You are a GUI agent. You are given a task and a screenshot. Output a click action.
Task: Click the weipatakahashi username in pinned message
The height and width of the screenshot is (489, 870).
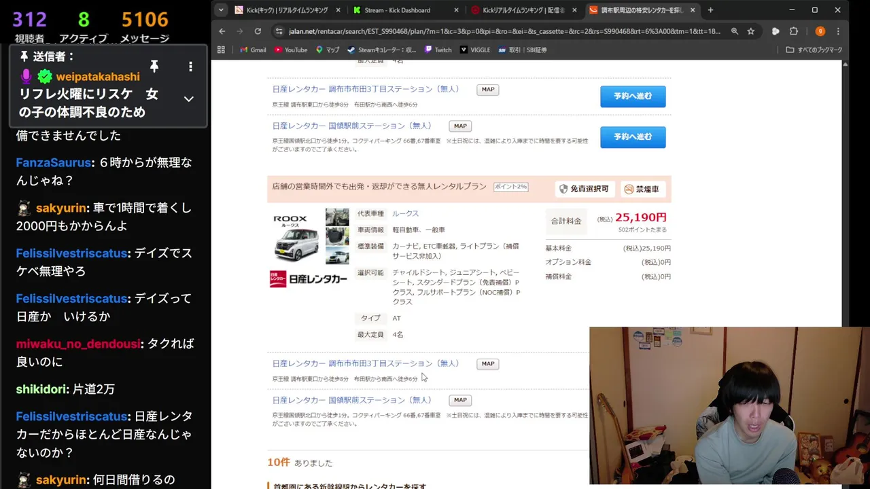(97, 77)
